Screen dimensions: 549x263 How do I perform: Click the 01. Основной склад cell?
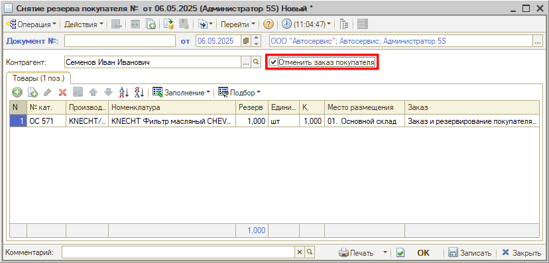365,121
